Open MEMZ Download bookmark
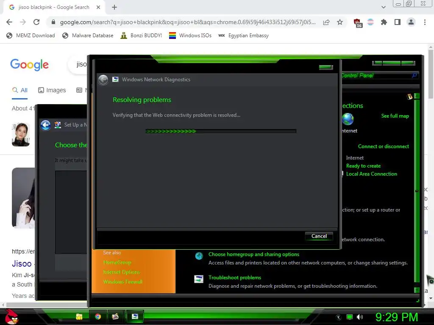Viewport: 434px width, 325px height. [31, 36]
